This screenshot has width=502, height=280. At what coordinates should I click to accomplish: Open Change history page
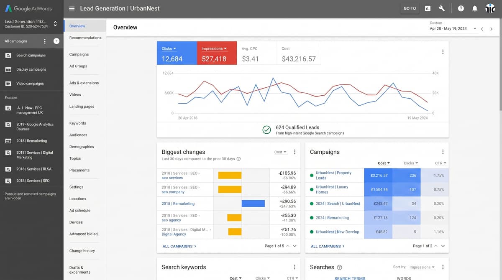click(x=82, y=251)
